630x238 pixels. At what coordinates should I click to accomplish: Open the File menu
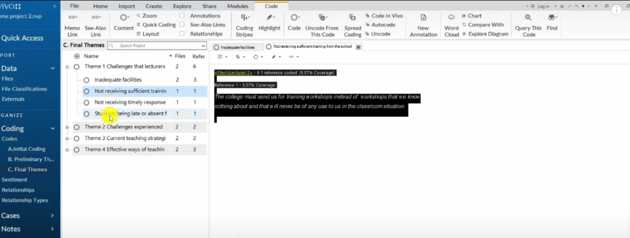74,6
